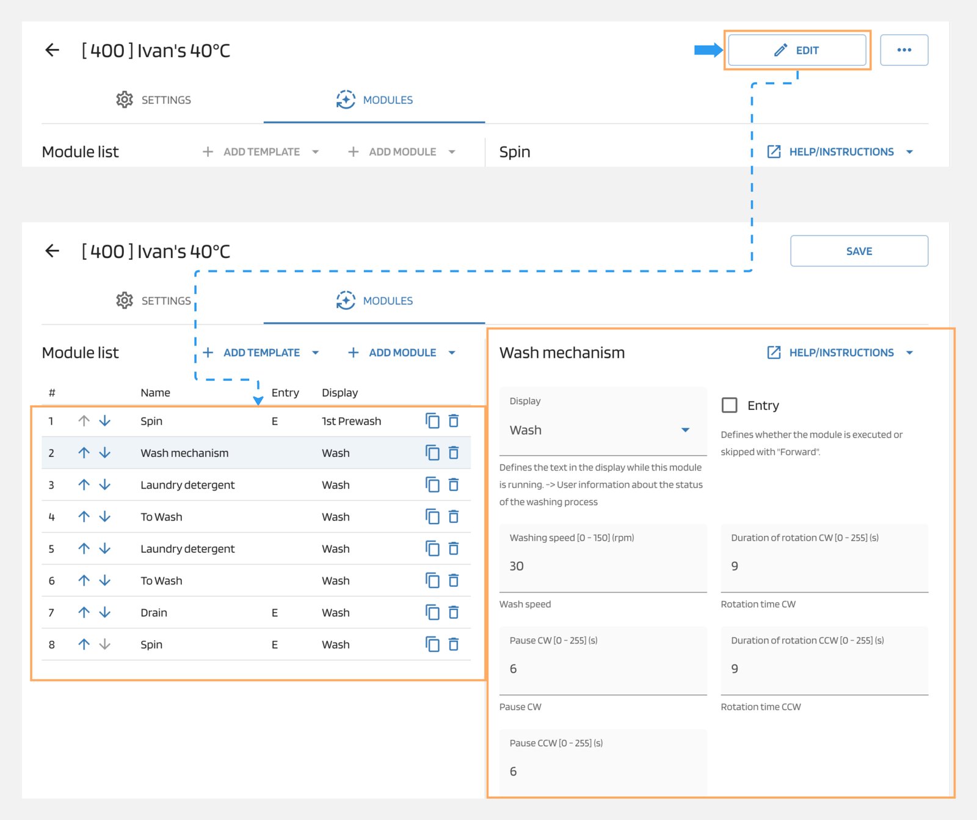
Task: Save the program changes
Action: coord(859,251)
